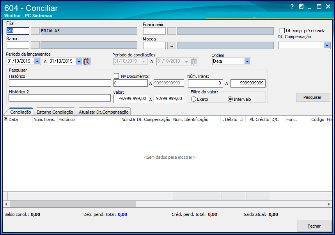This screenshot has width=335, height=235.
Task: Click Núm.Trans end field 9999999999
Action: (x=248, y=83)
